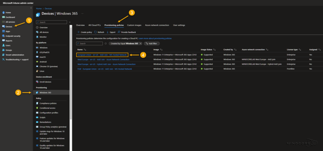Sort by the Azure network connection column

coord(255,50)
